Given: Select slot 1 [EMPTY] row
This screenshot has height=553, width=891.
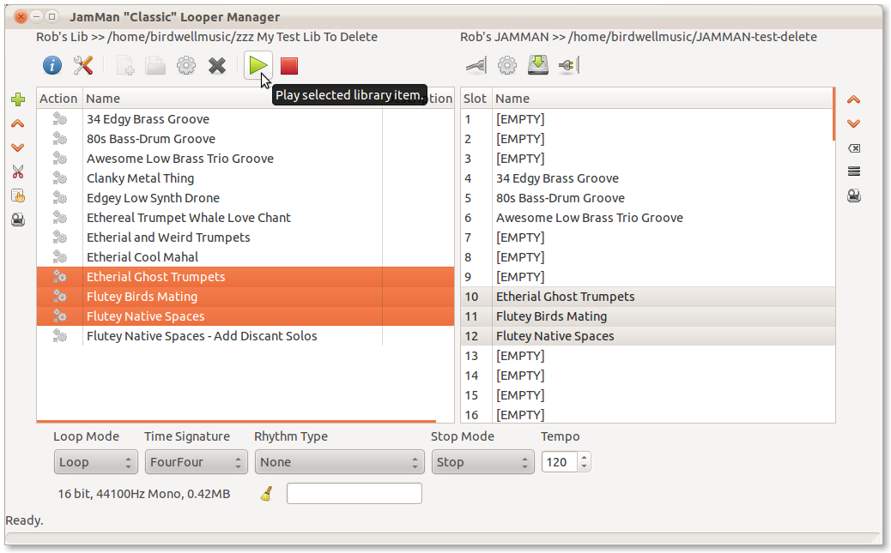Looking at the screenshot, I should (646, 119).
